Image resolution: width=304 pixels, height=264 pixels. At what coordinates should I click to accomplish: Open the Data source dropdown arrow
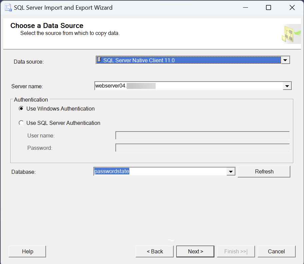point(285,60)
